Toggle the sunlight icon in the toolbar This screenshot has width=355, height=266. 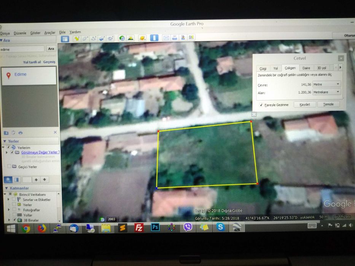click(131, 38)
